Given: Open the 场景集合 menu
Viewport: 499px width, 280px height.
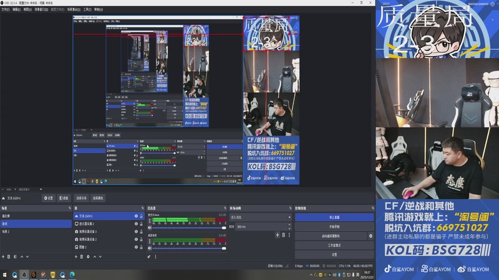Looking at the screenshot, I should (x=74, y=9).
